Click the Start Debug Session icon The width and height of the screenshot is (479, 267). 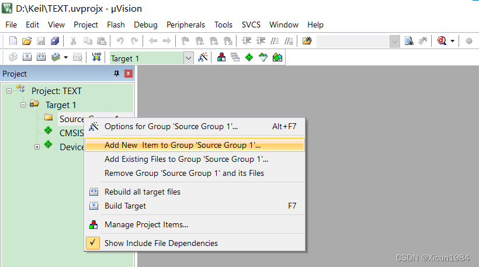[x=442, y=41]
